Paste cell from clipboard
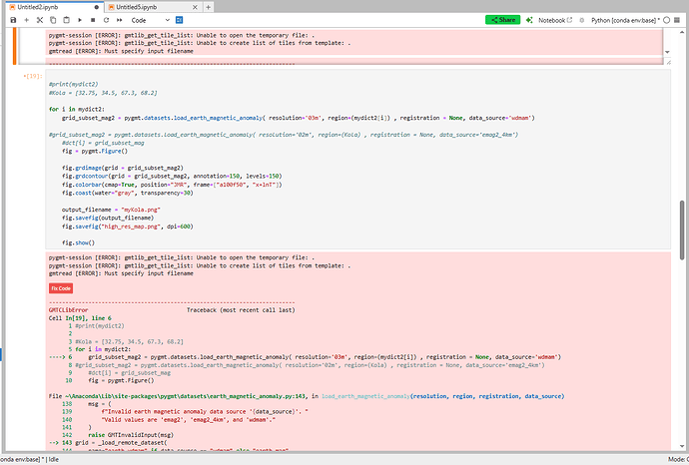Viewport: 689px width, 465px height. (65, 20)
